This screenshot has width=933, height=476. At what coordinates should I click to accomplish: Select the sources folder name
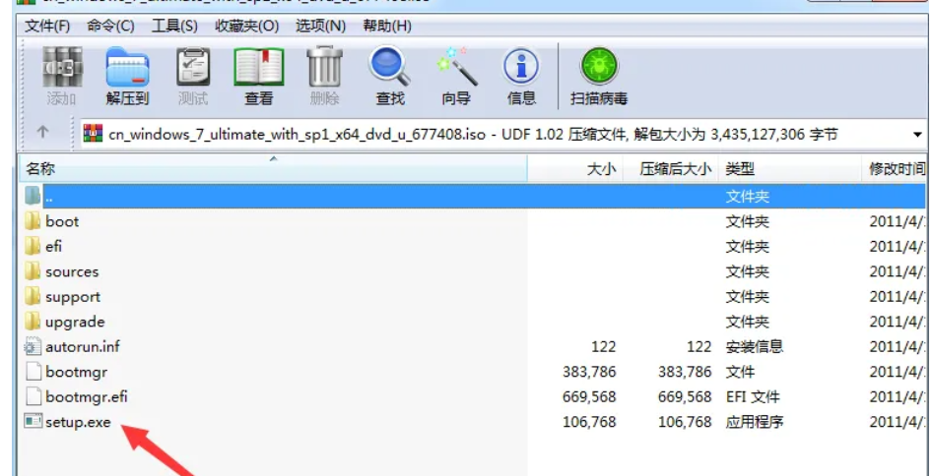click(72, 272)
